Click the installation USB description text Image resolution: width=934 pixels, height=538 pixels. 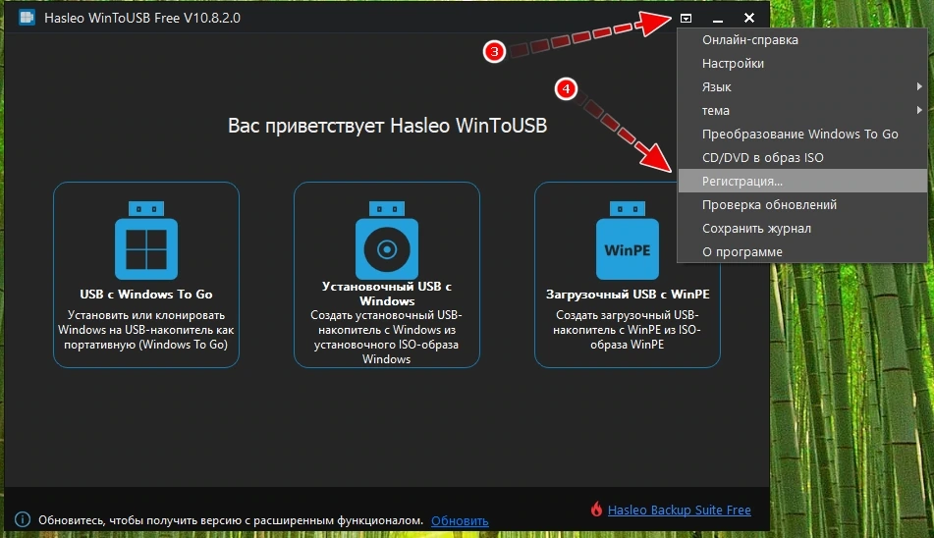click(387, 337)
